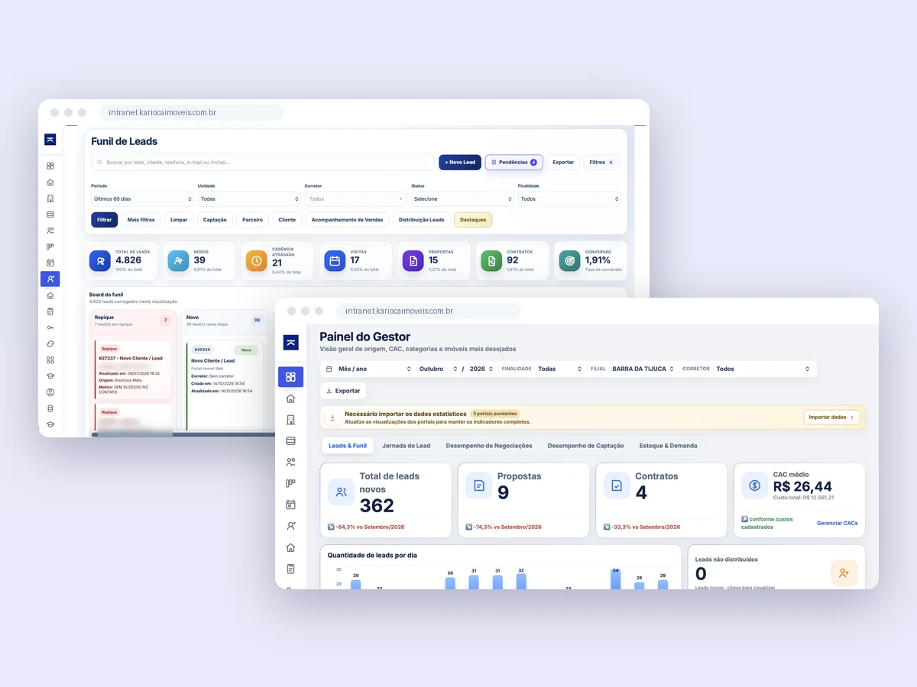Viewport: 917px width, 687px height.
Task: Toggle the Captação filter chip
Action: click(x=215, y=220)
